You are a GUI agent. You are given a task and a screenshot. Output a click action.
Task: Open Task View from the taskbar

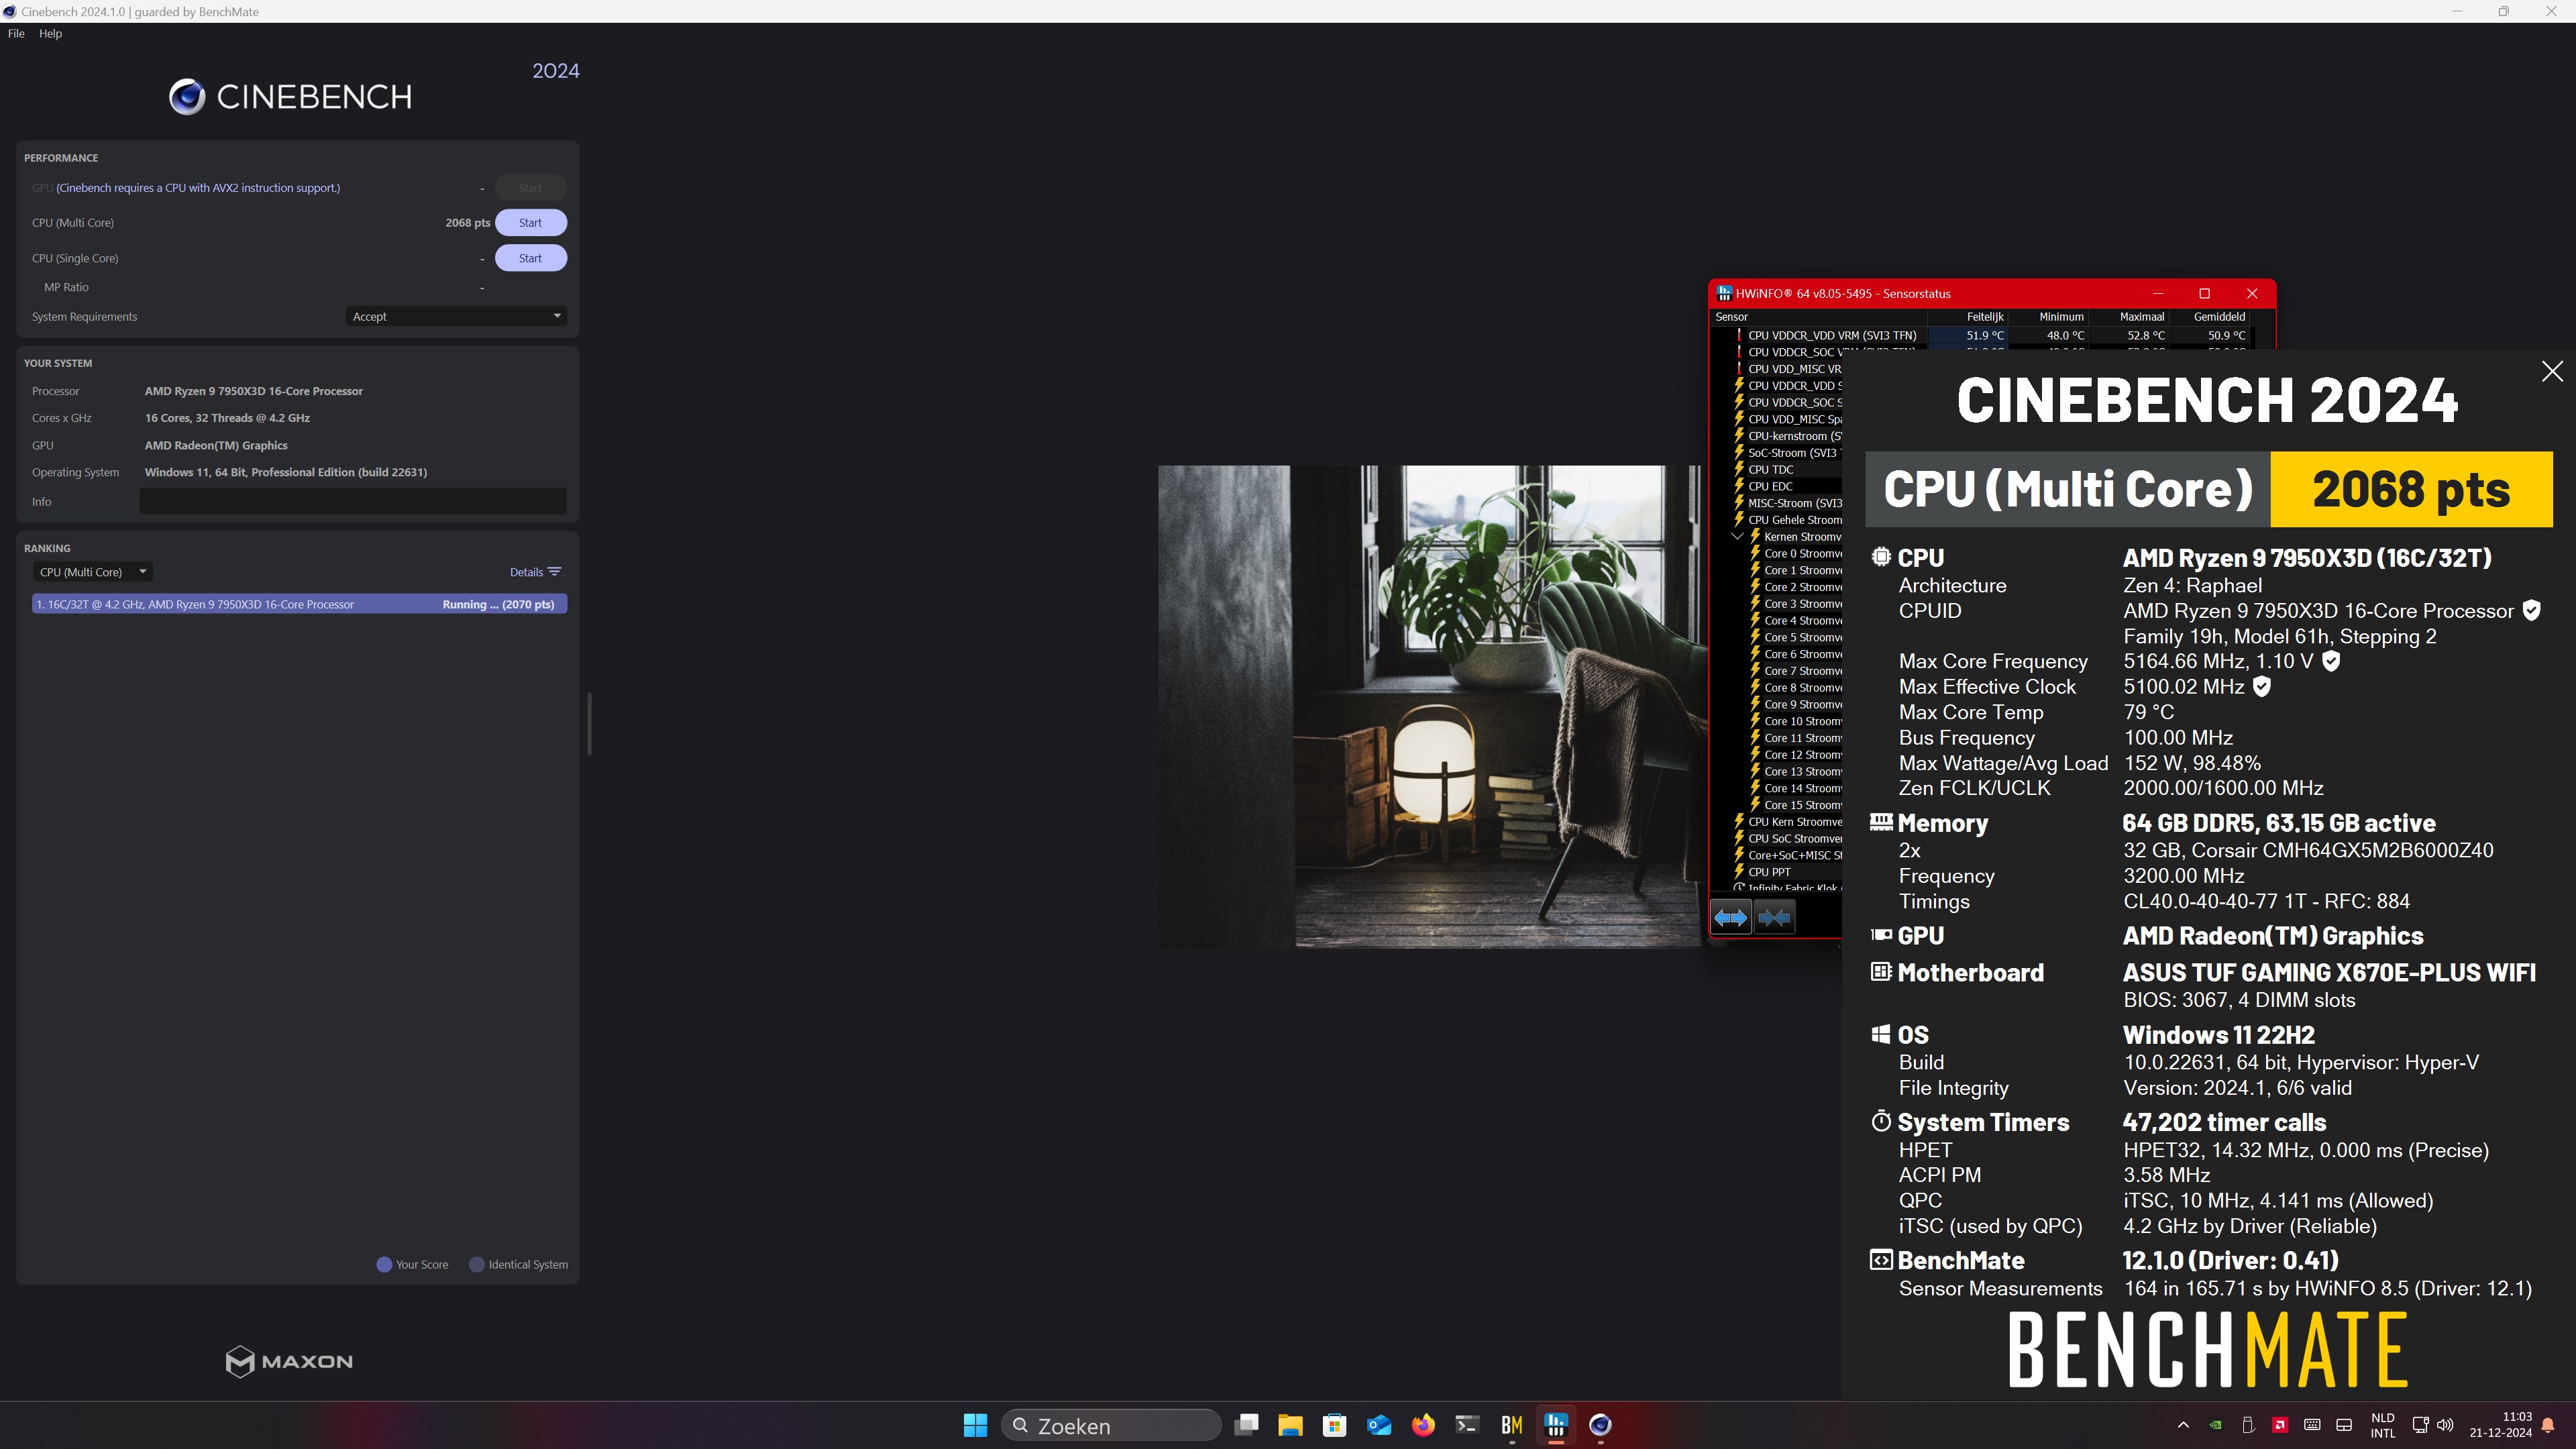1246,1425
